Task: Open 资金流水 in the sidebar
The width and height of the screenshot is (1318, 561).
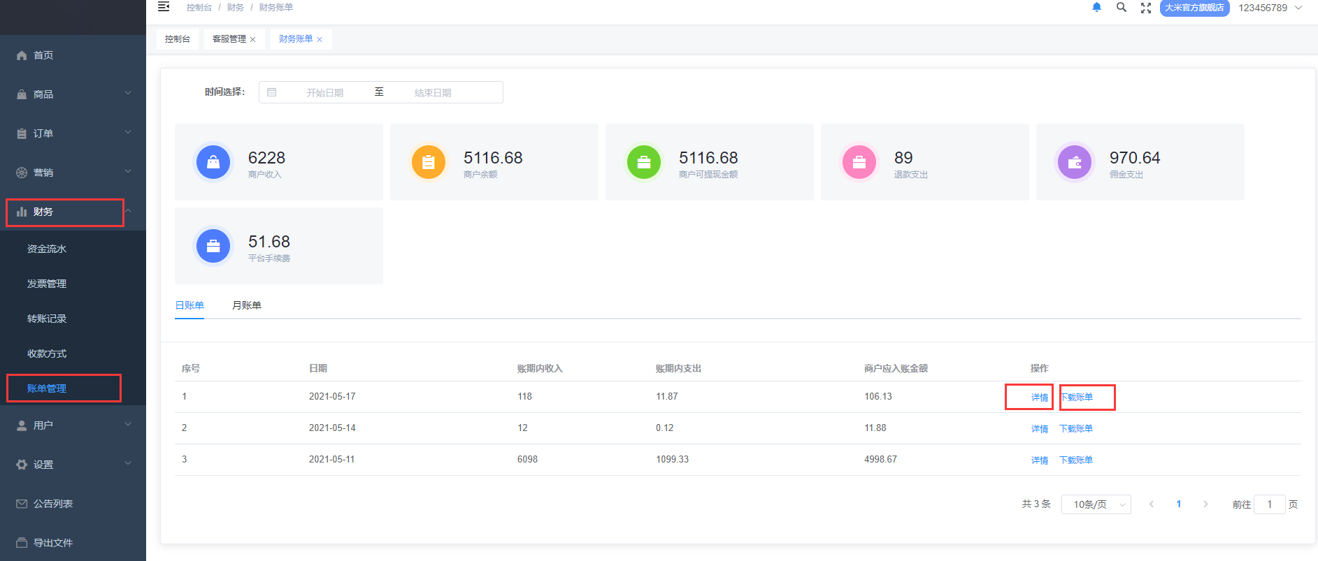Action: (47, 249)
